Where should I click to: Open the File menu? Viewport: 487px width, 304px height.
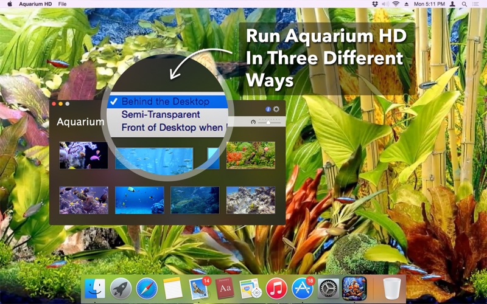62,4
